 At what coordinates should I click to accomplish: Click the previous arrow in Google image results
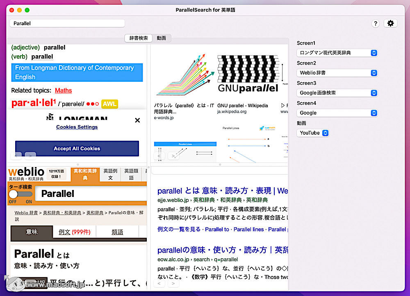click(159, 157)
